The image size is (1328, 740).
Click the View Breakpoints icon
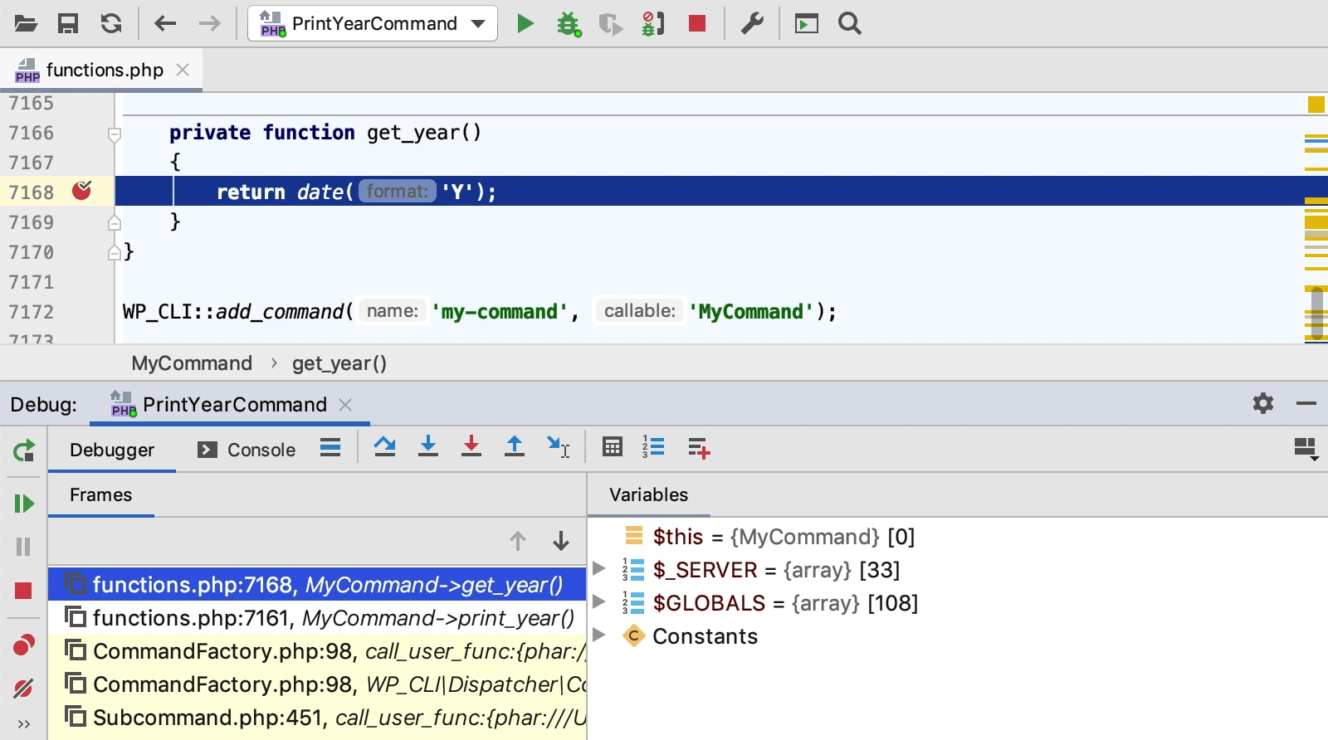[x=24, y=645]
